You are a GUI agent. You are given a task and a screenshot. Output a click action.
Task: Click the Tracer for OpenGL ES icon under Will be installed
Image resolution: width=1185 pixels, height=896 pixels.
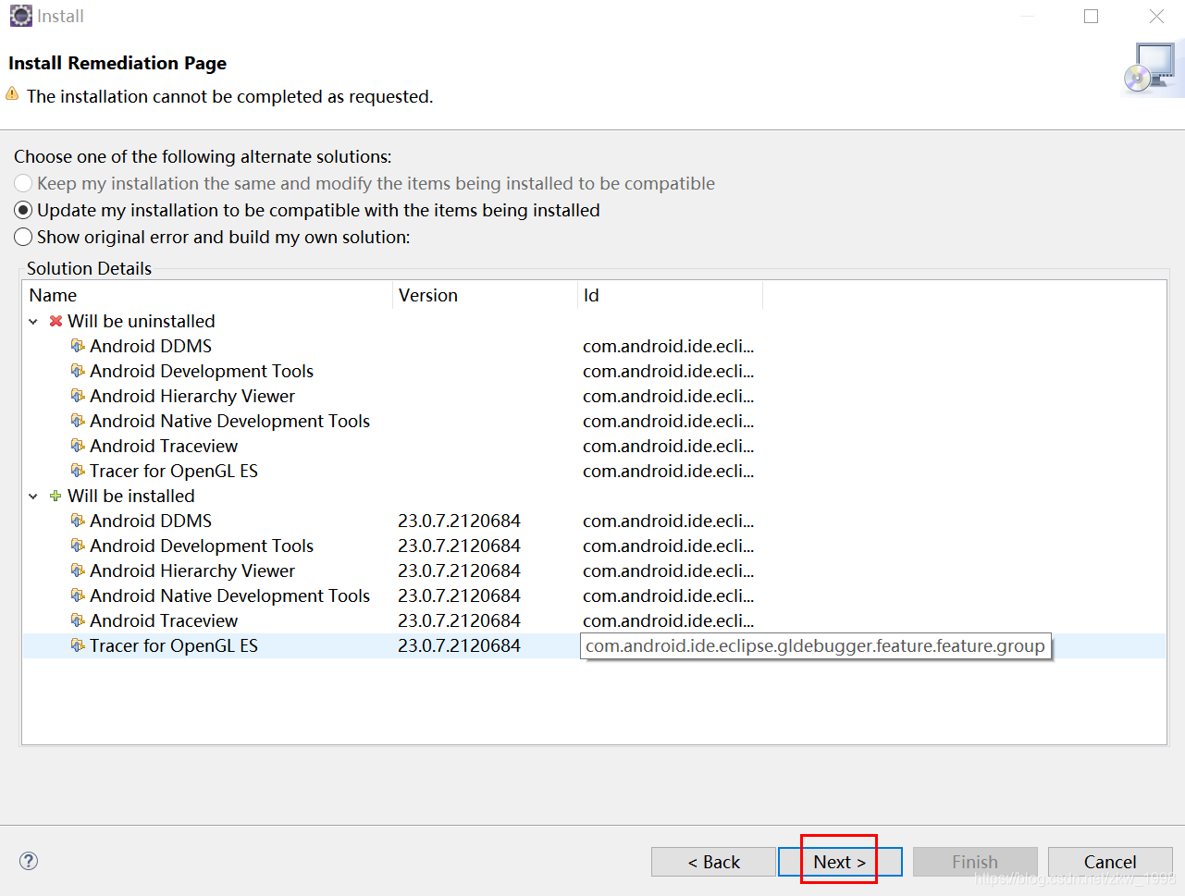pos(78,645)
